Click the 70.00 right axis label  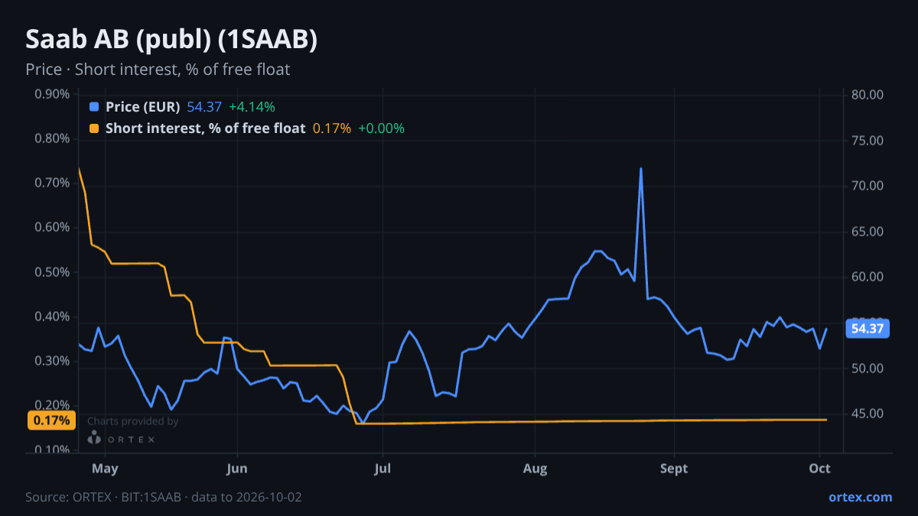click(868, 186)
